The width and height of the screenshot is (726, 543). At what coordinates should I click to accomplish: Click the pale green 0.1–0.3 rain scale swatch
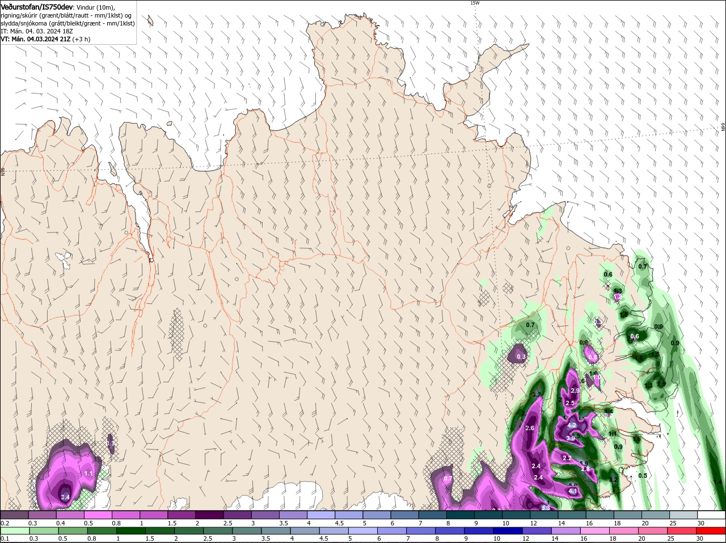(x=16, y=531)
